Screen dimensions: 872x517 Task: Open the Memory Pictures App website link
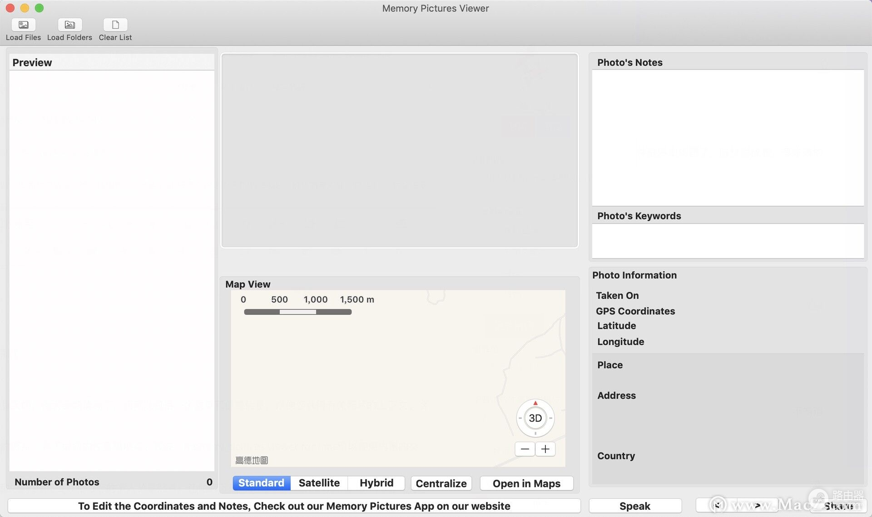tap(294, 506)
